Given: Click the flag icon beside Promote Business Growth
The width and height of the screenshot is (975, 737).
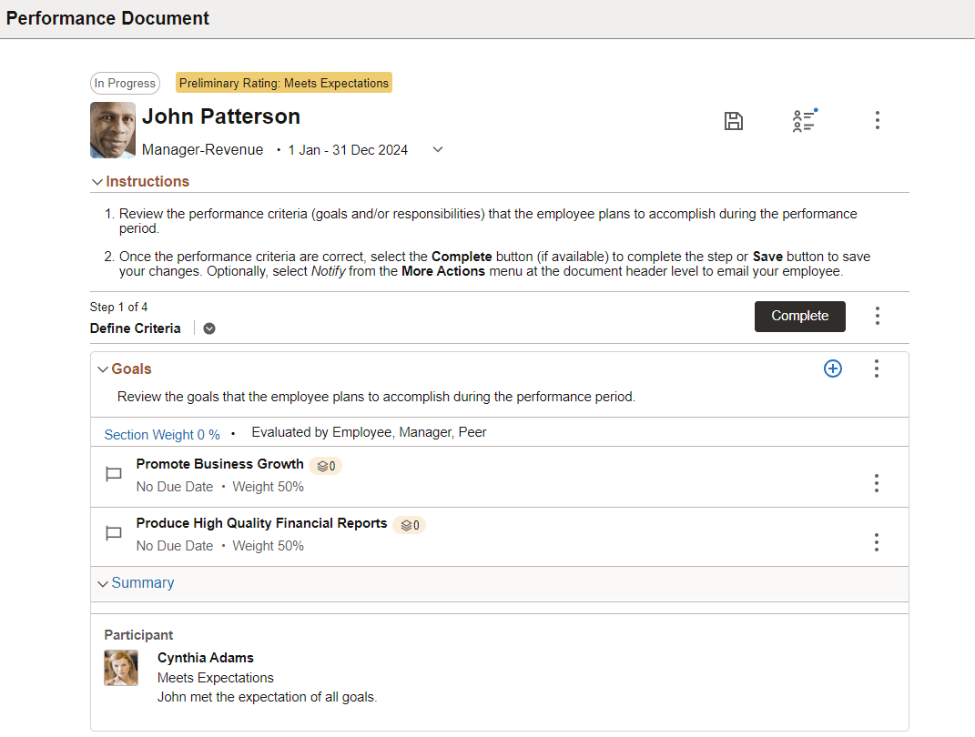Looking at the screenshot, I should coord(114,474).
